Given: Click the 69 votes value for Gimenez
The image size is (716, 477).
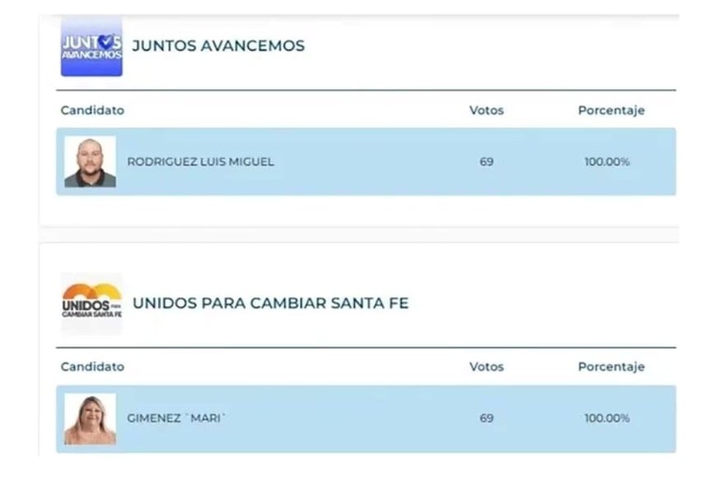Looking at the screenshot, I should tap(487, 418).
